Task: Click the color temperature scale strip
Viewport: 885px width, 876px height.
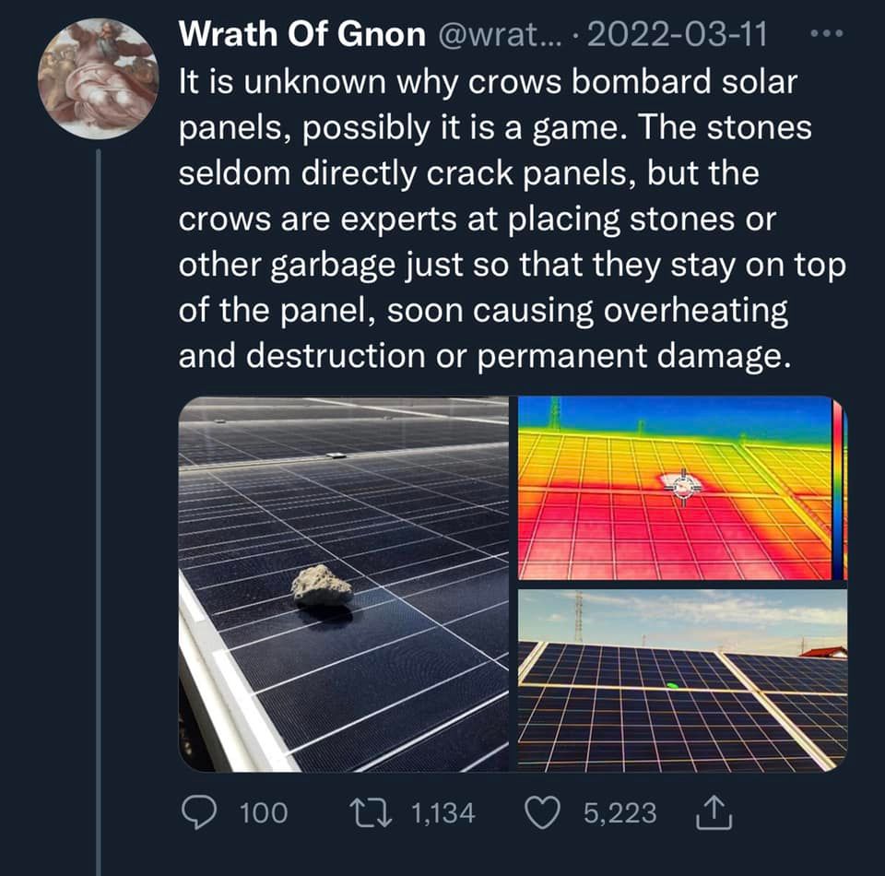Action: click(x=838, y=488)
